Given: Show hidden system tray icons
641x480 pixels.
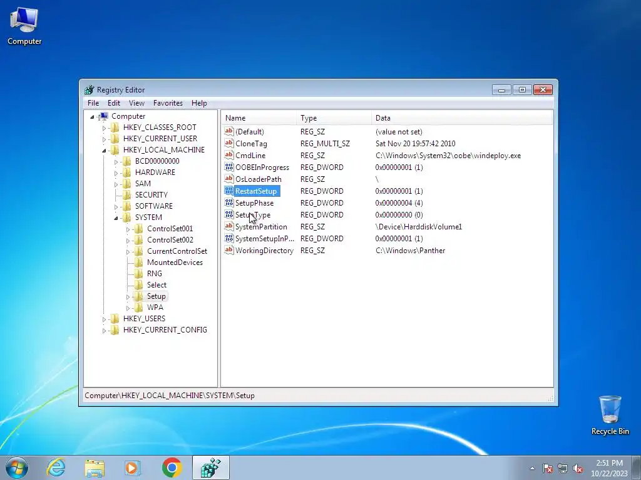Looking at the screenshot, I should pyautogui.click(x=532, y=468).
